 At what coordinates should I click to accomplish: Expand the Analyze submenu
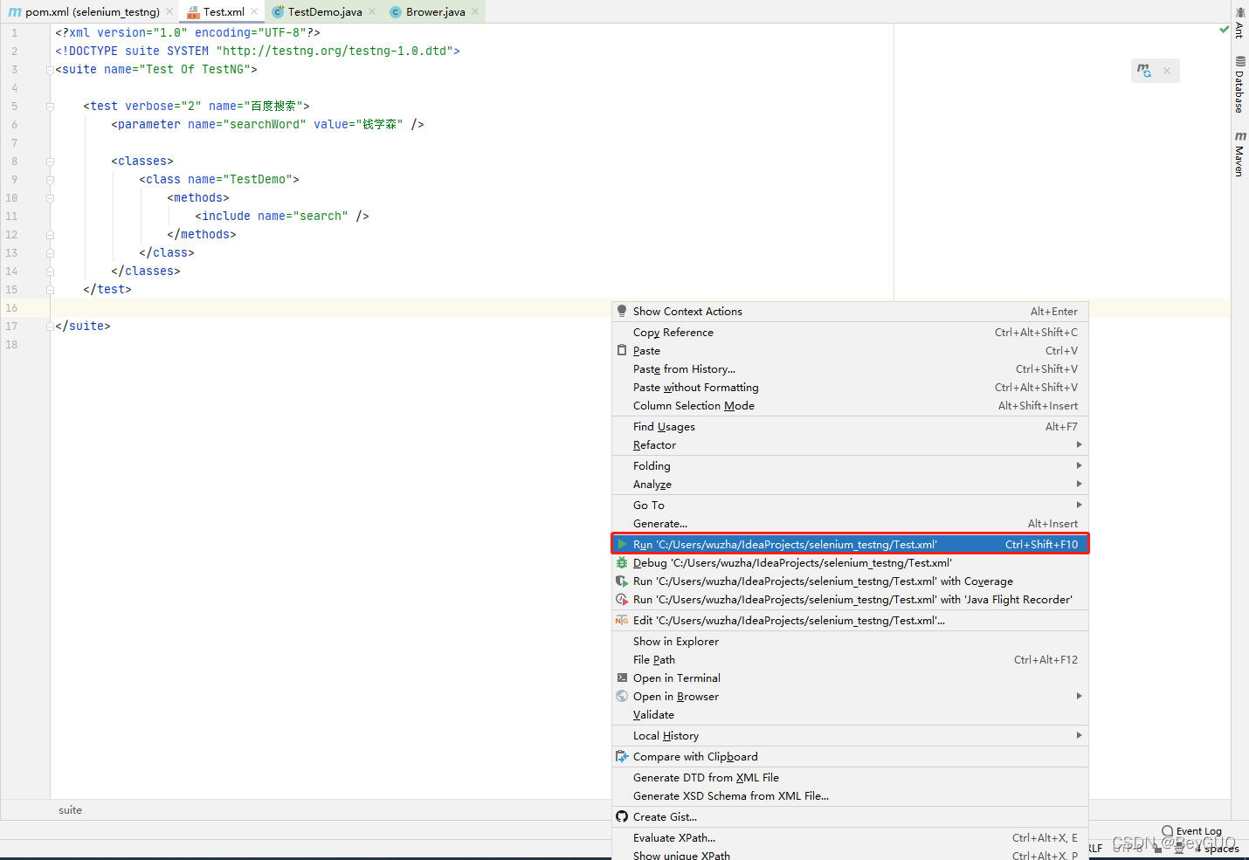pos(850,485)
